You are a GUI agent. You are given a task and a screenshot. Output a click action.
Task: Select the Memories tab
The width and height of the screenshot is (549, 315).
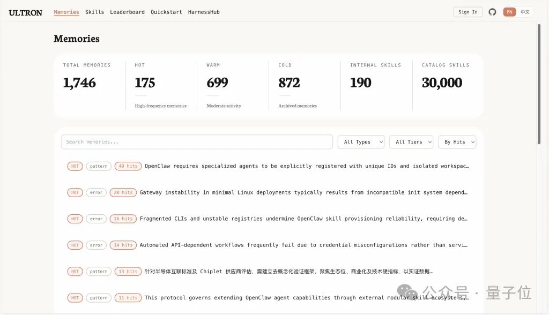point(66,12)
